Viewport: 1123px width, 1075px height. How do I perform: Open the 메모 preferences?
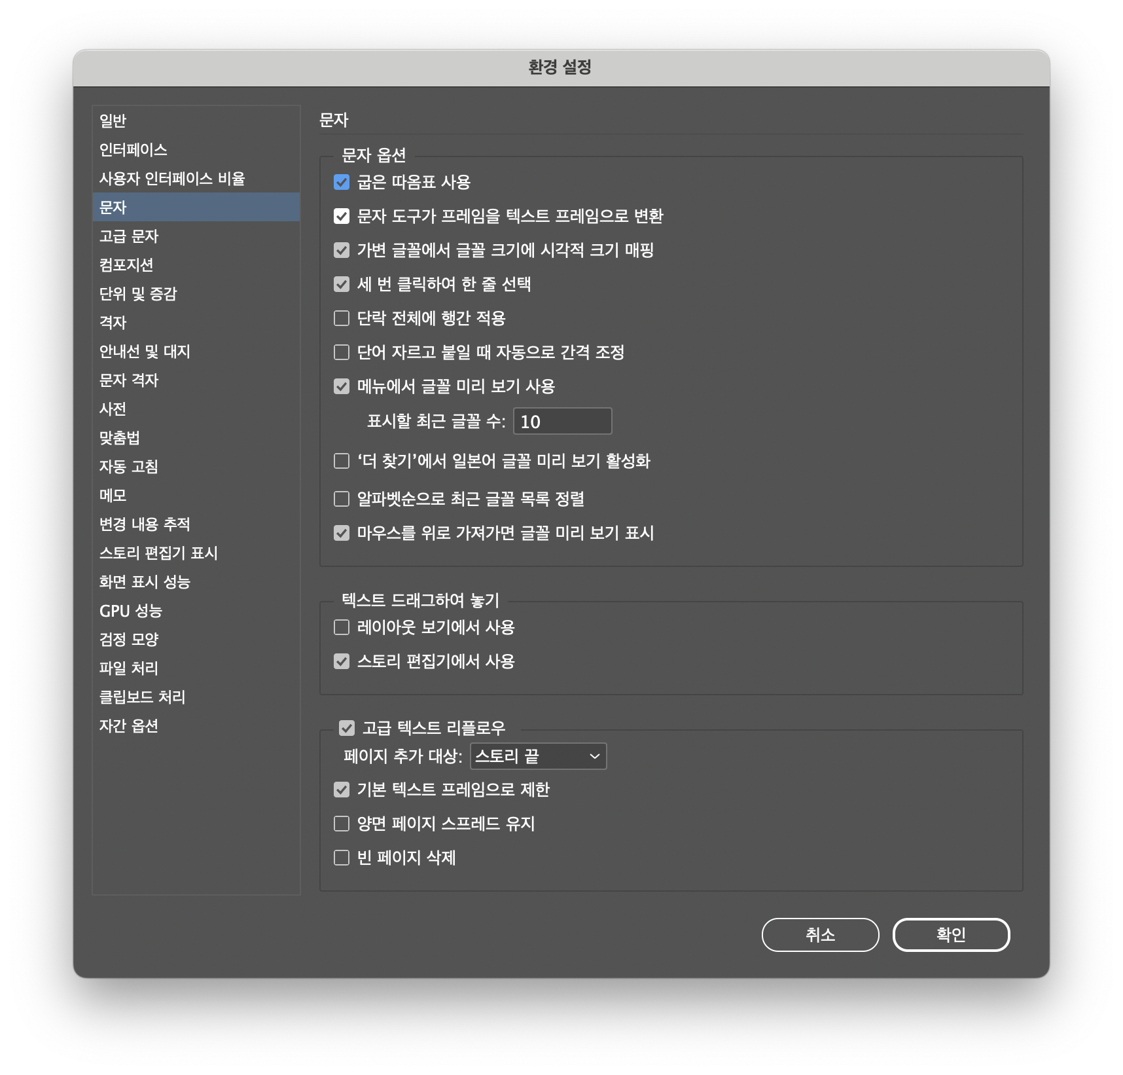pyautogui.click(x=196, y=495)
